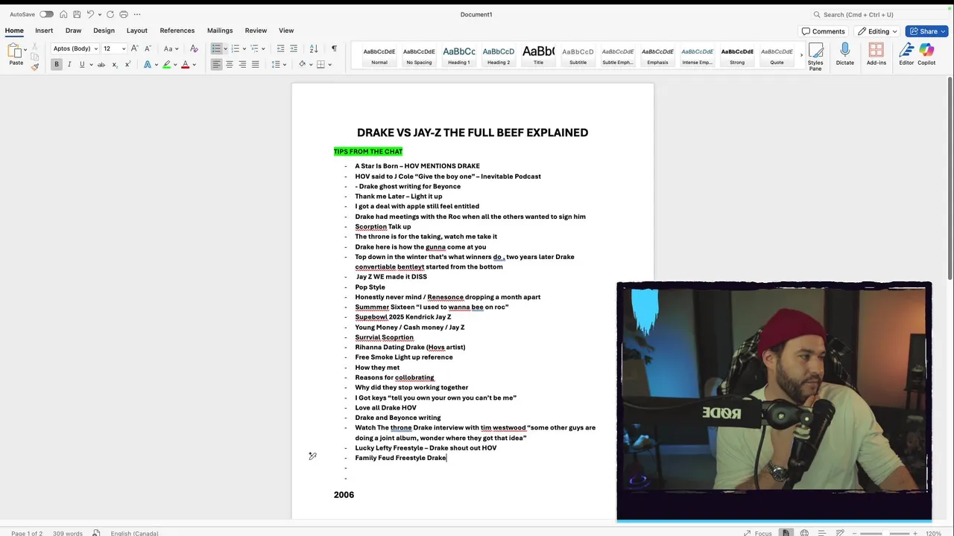The height and width of the screenshot is (536, 954).
Task: Click the Editing mode button
Action: pos(878,31)
